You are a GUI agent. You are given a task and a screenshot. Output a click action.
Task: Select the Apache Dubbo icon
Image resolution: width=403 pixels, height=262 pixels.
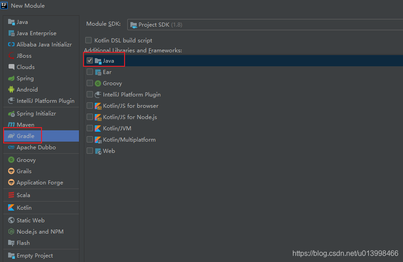pos(11,147)
